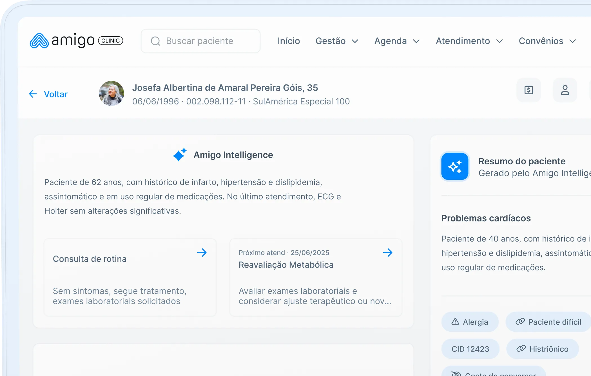Open the Atendimento menu

tap(469, 41)
